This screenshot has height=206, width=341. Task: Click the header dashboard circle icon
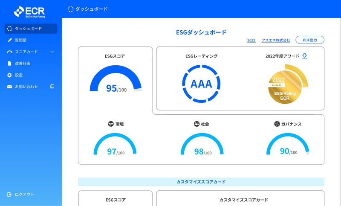pos(70,9)
